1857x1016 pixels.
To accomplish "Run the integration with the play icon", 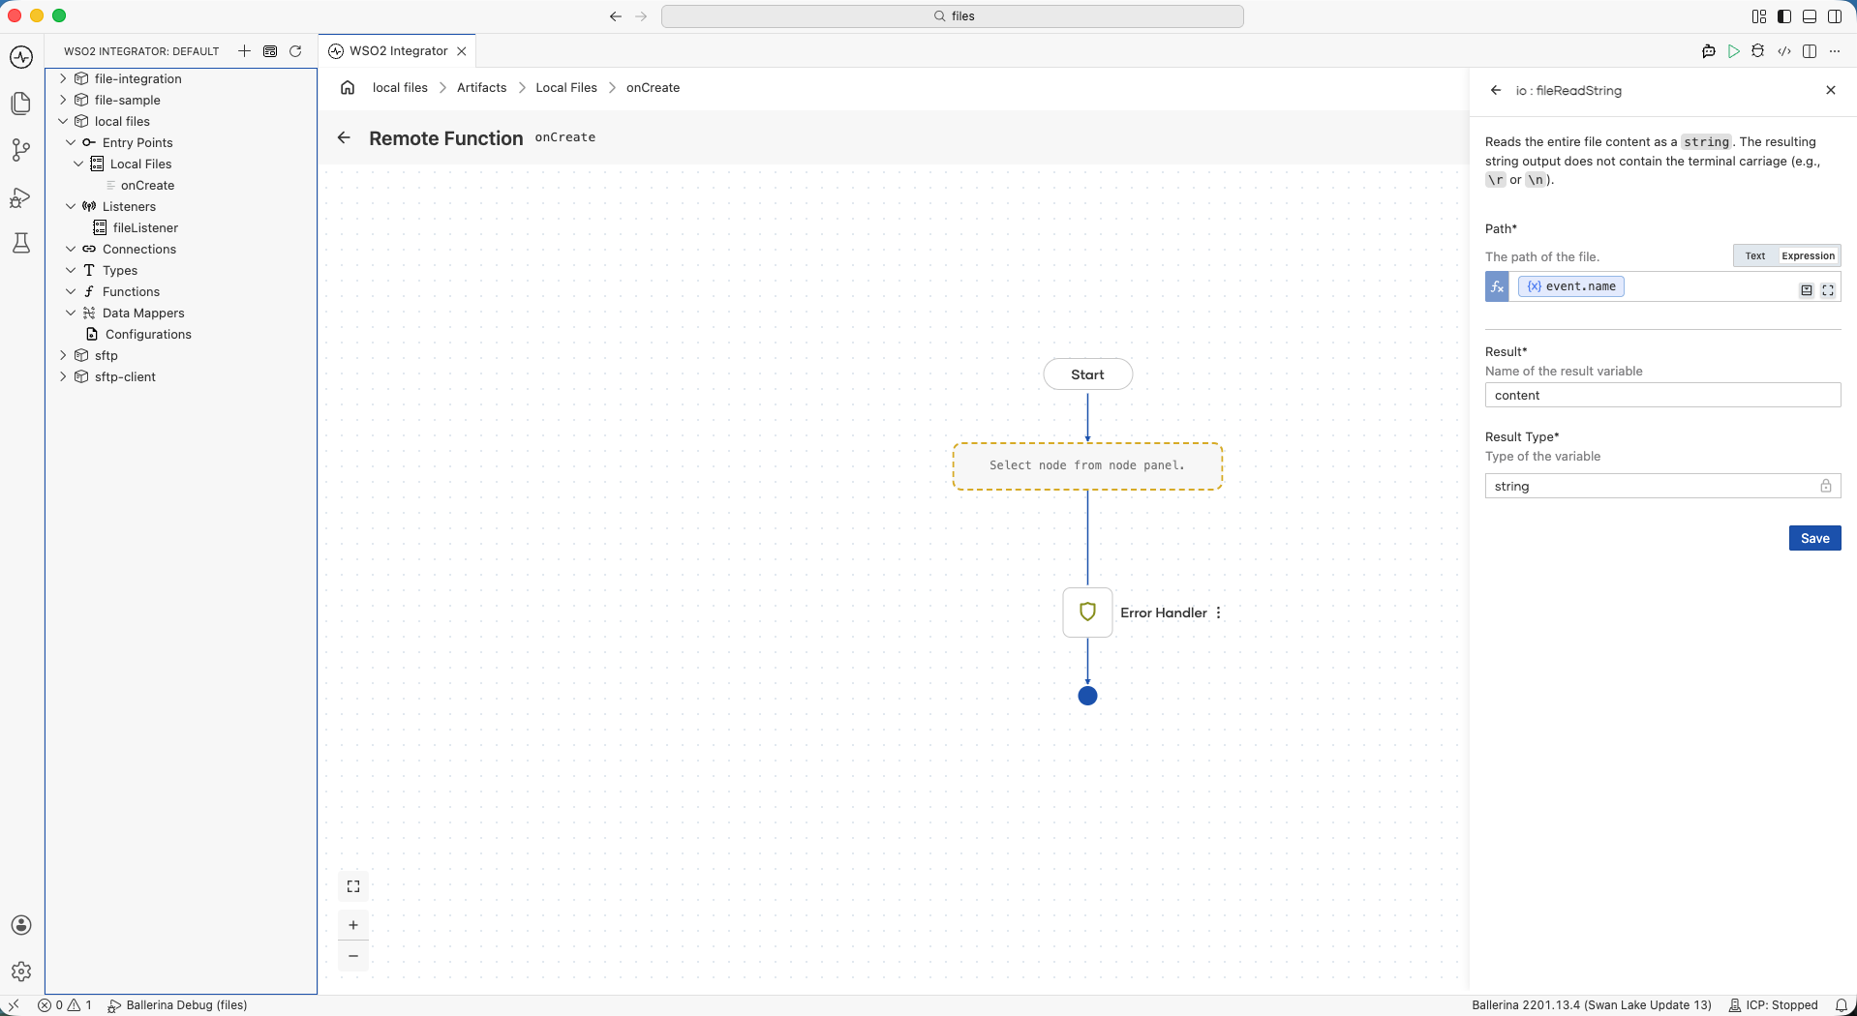I will (1733, 51).
